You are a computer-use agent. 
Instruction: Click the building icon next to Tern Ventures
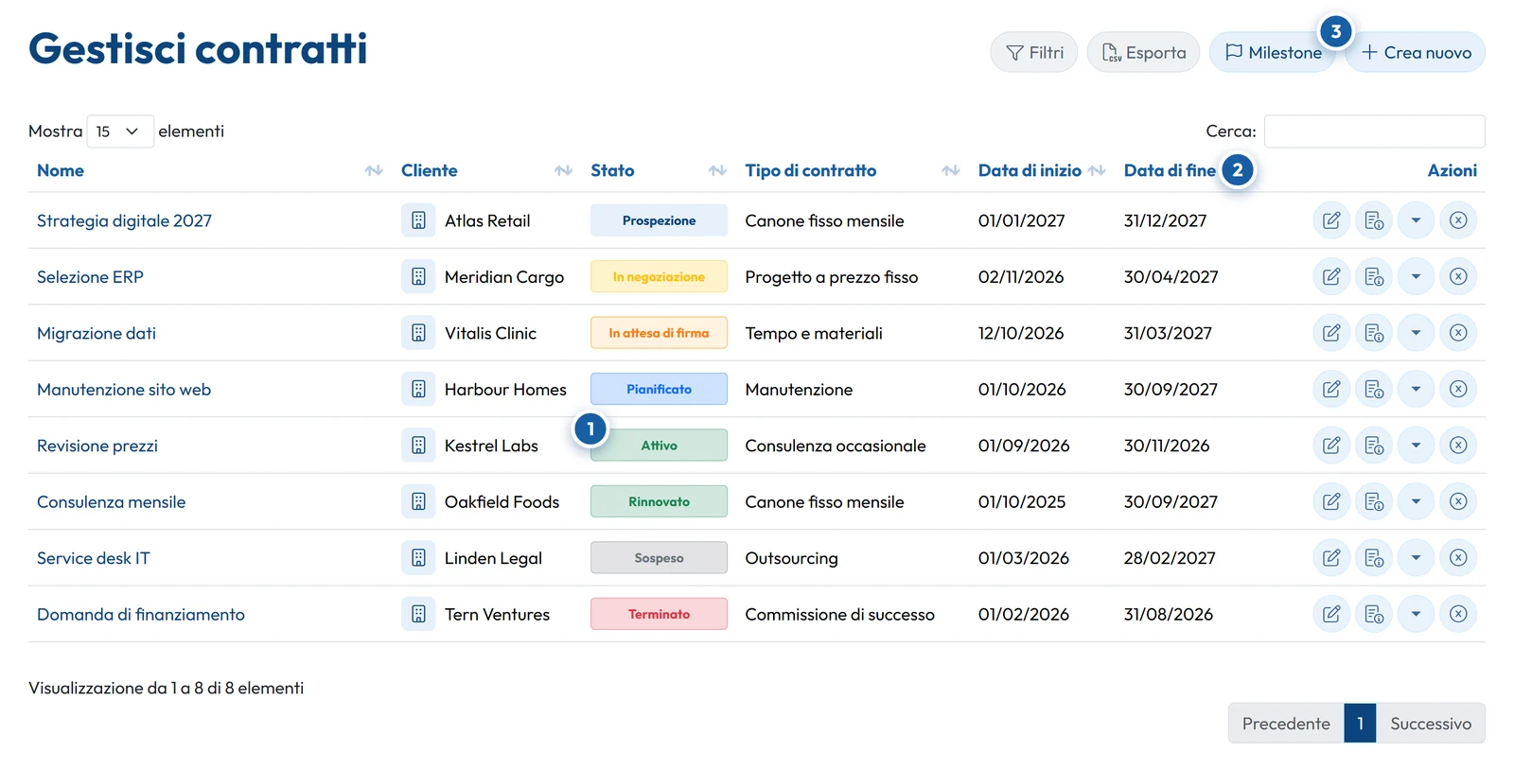(x=418, y=614)
